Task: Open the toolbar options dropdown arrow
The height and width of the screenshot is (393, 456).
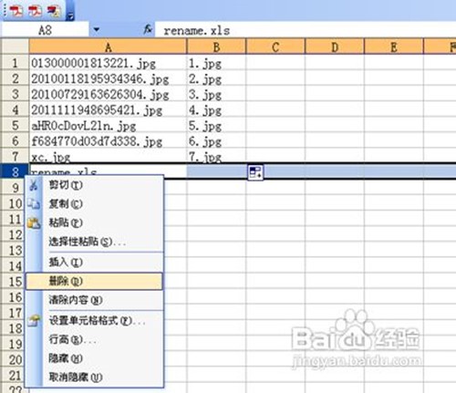Action: (x=70, y=16)
